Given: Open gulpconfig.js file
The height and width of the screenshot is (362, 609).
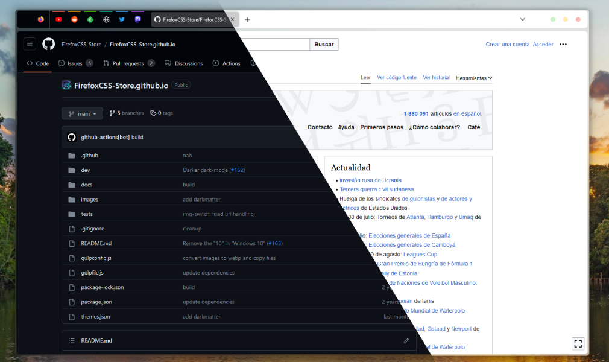Looking at the screenshot, I should (x=96, y=258).
